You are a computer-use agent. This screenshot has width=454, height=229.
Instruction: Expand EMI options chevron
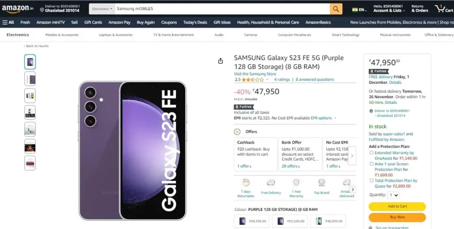335,118
